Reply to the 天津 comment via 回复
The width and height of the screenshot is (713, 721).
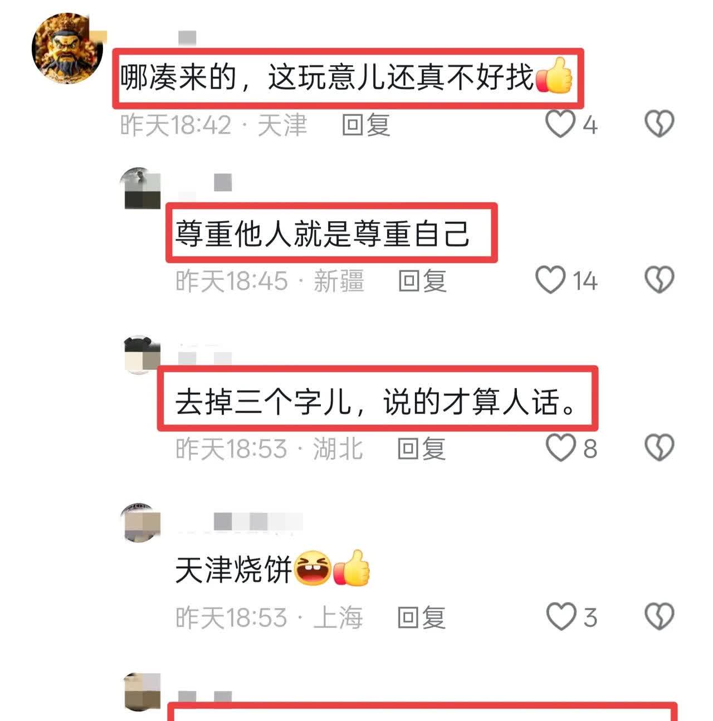pos(365,124)
